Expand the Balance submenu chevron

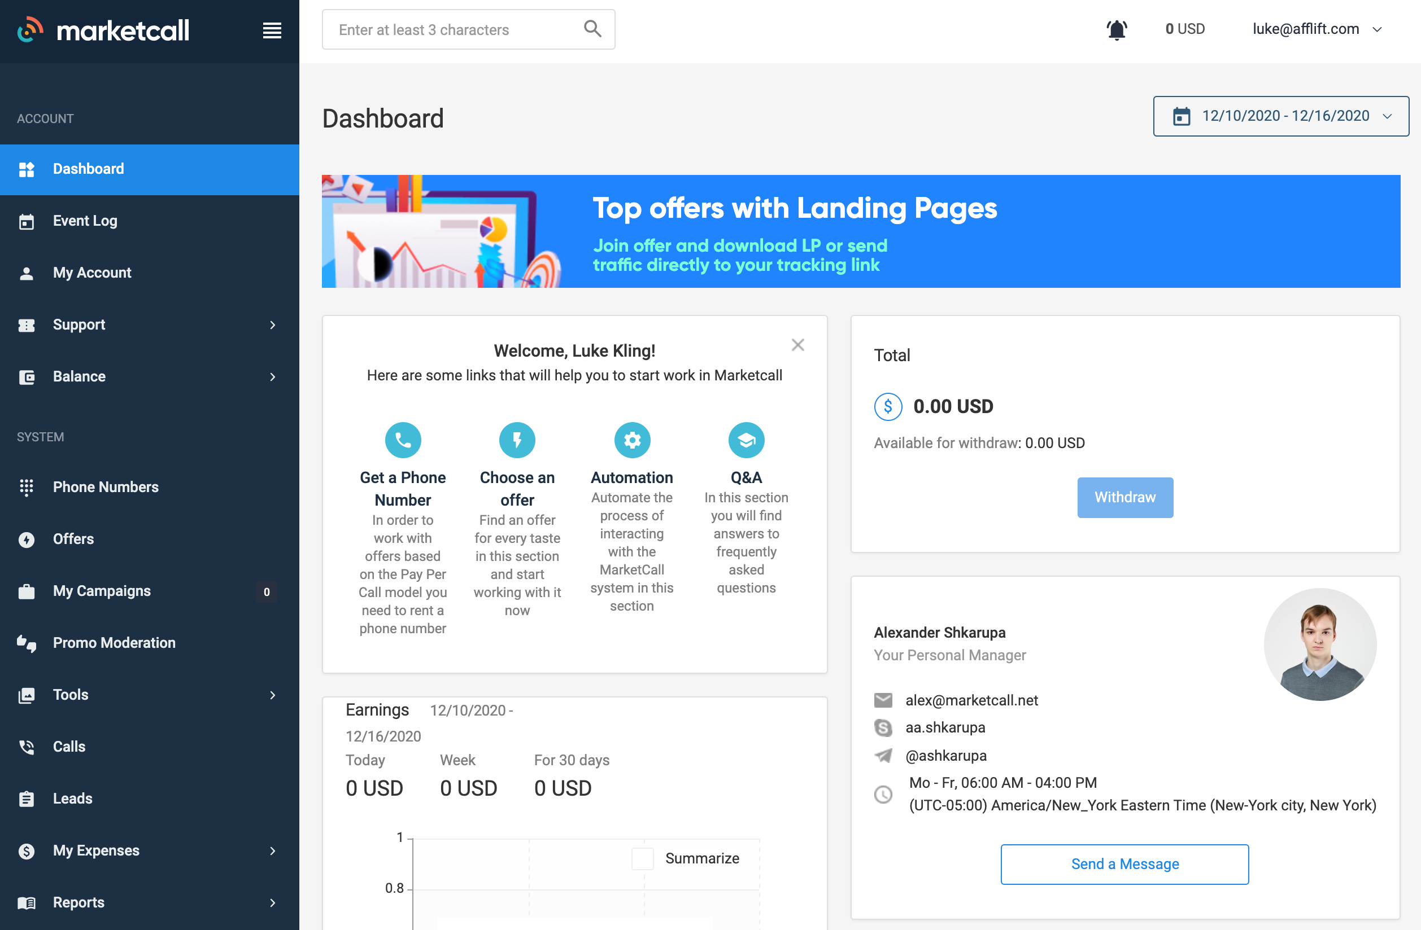click(x=272, y=377)
